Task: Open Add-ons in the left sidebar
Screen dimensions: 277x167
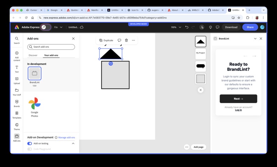Action: click(x=16, y=138)
